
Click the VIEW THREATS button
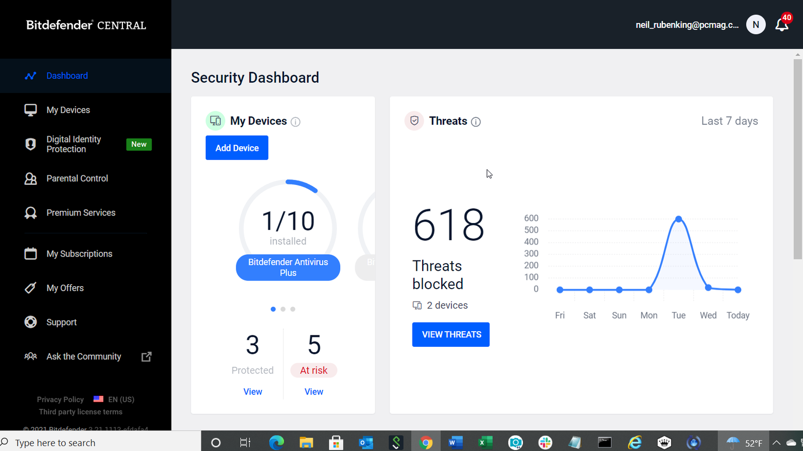coord(451,334)
